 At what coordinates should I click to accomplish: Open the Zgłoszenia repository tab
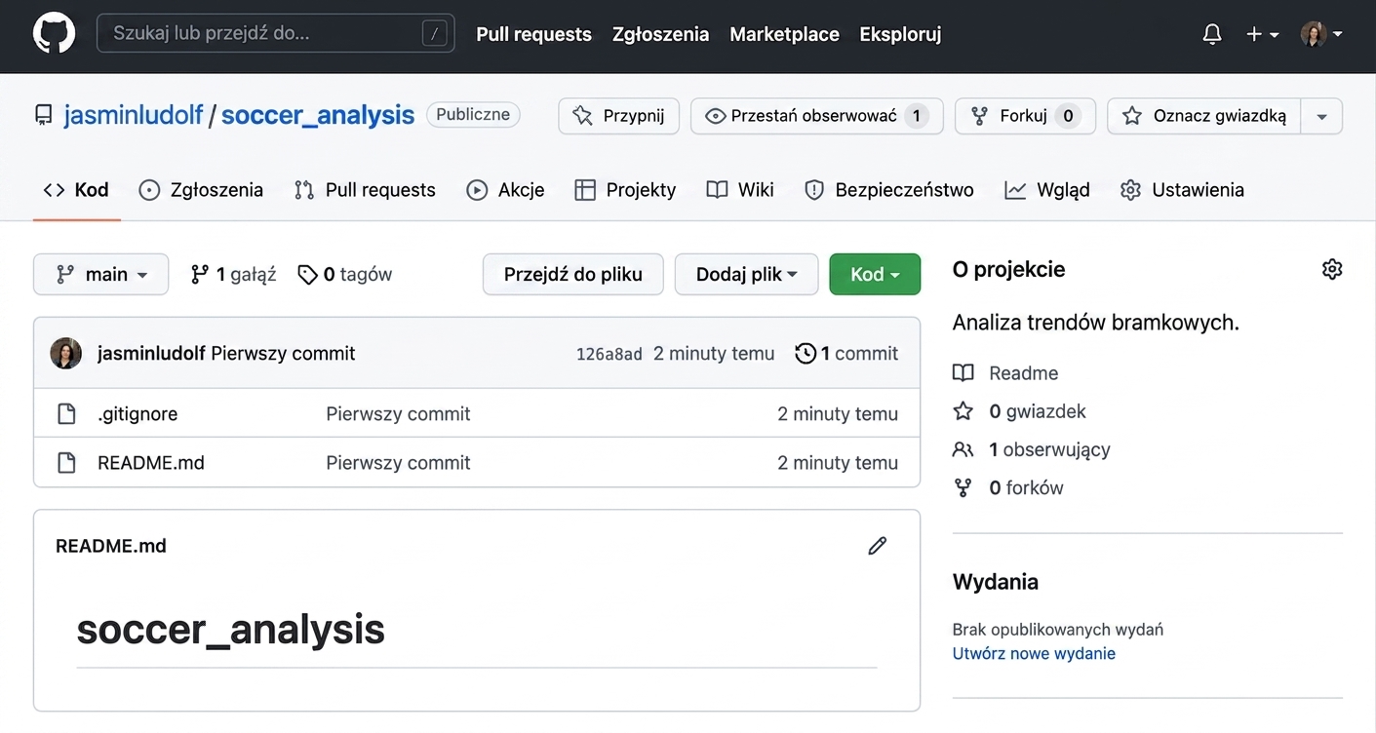coord(201,190)
